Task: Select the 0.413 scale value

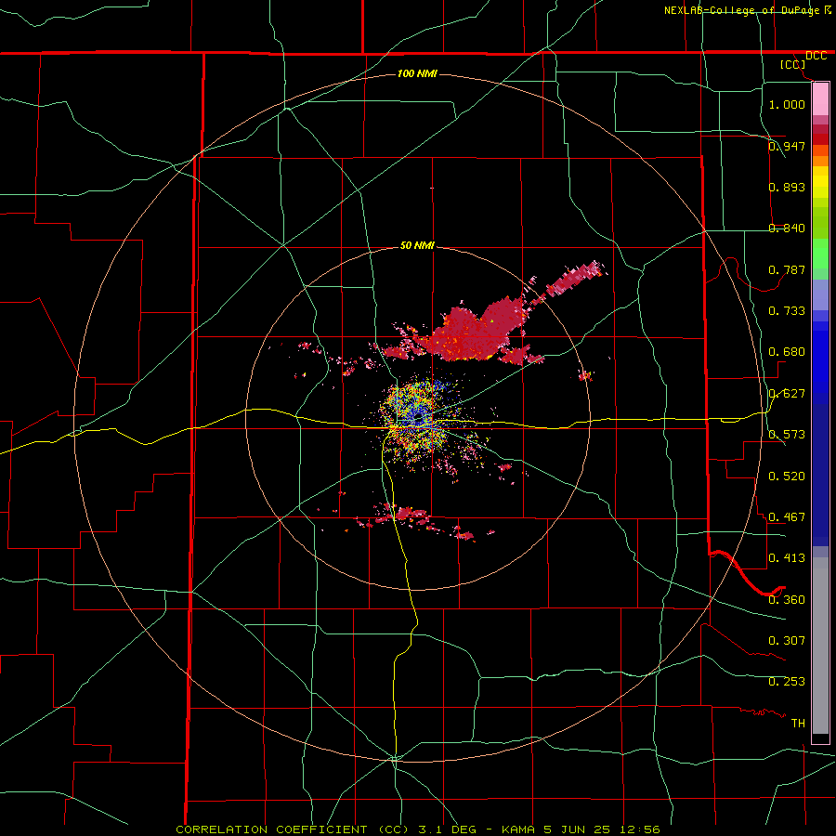Action: pos(787,557)
